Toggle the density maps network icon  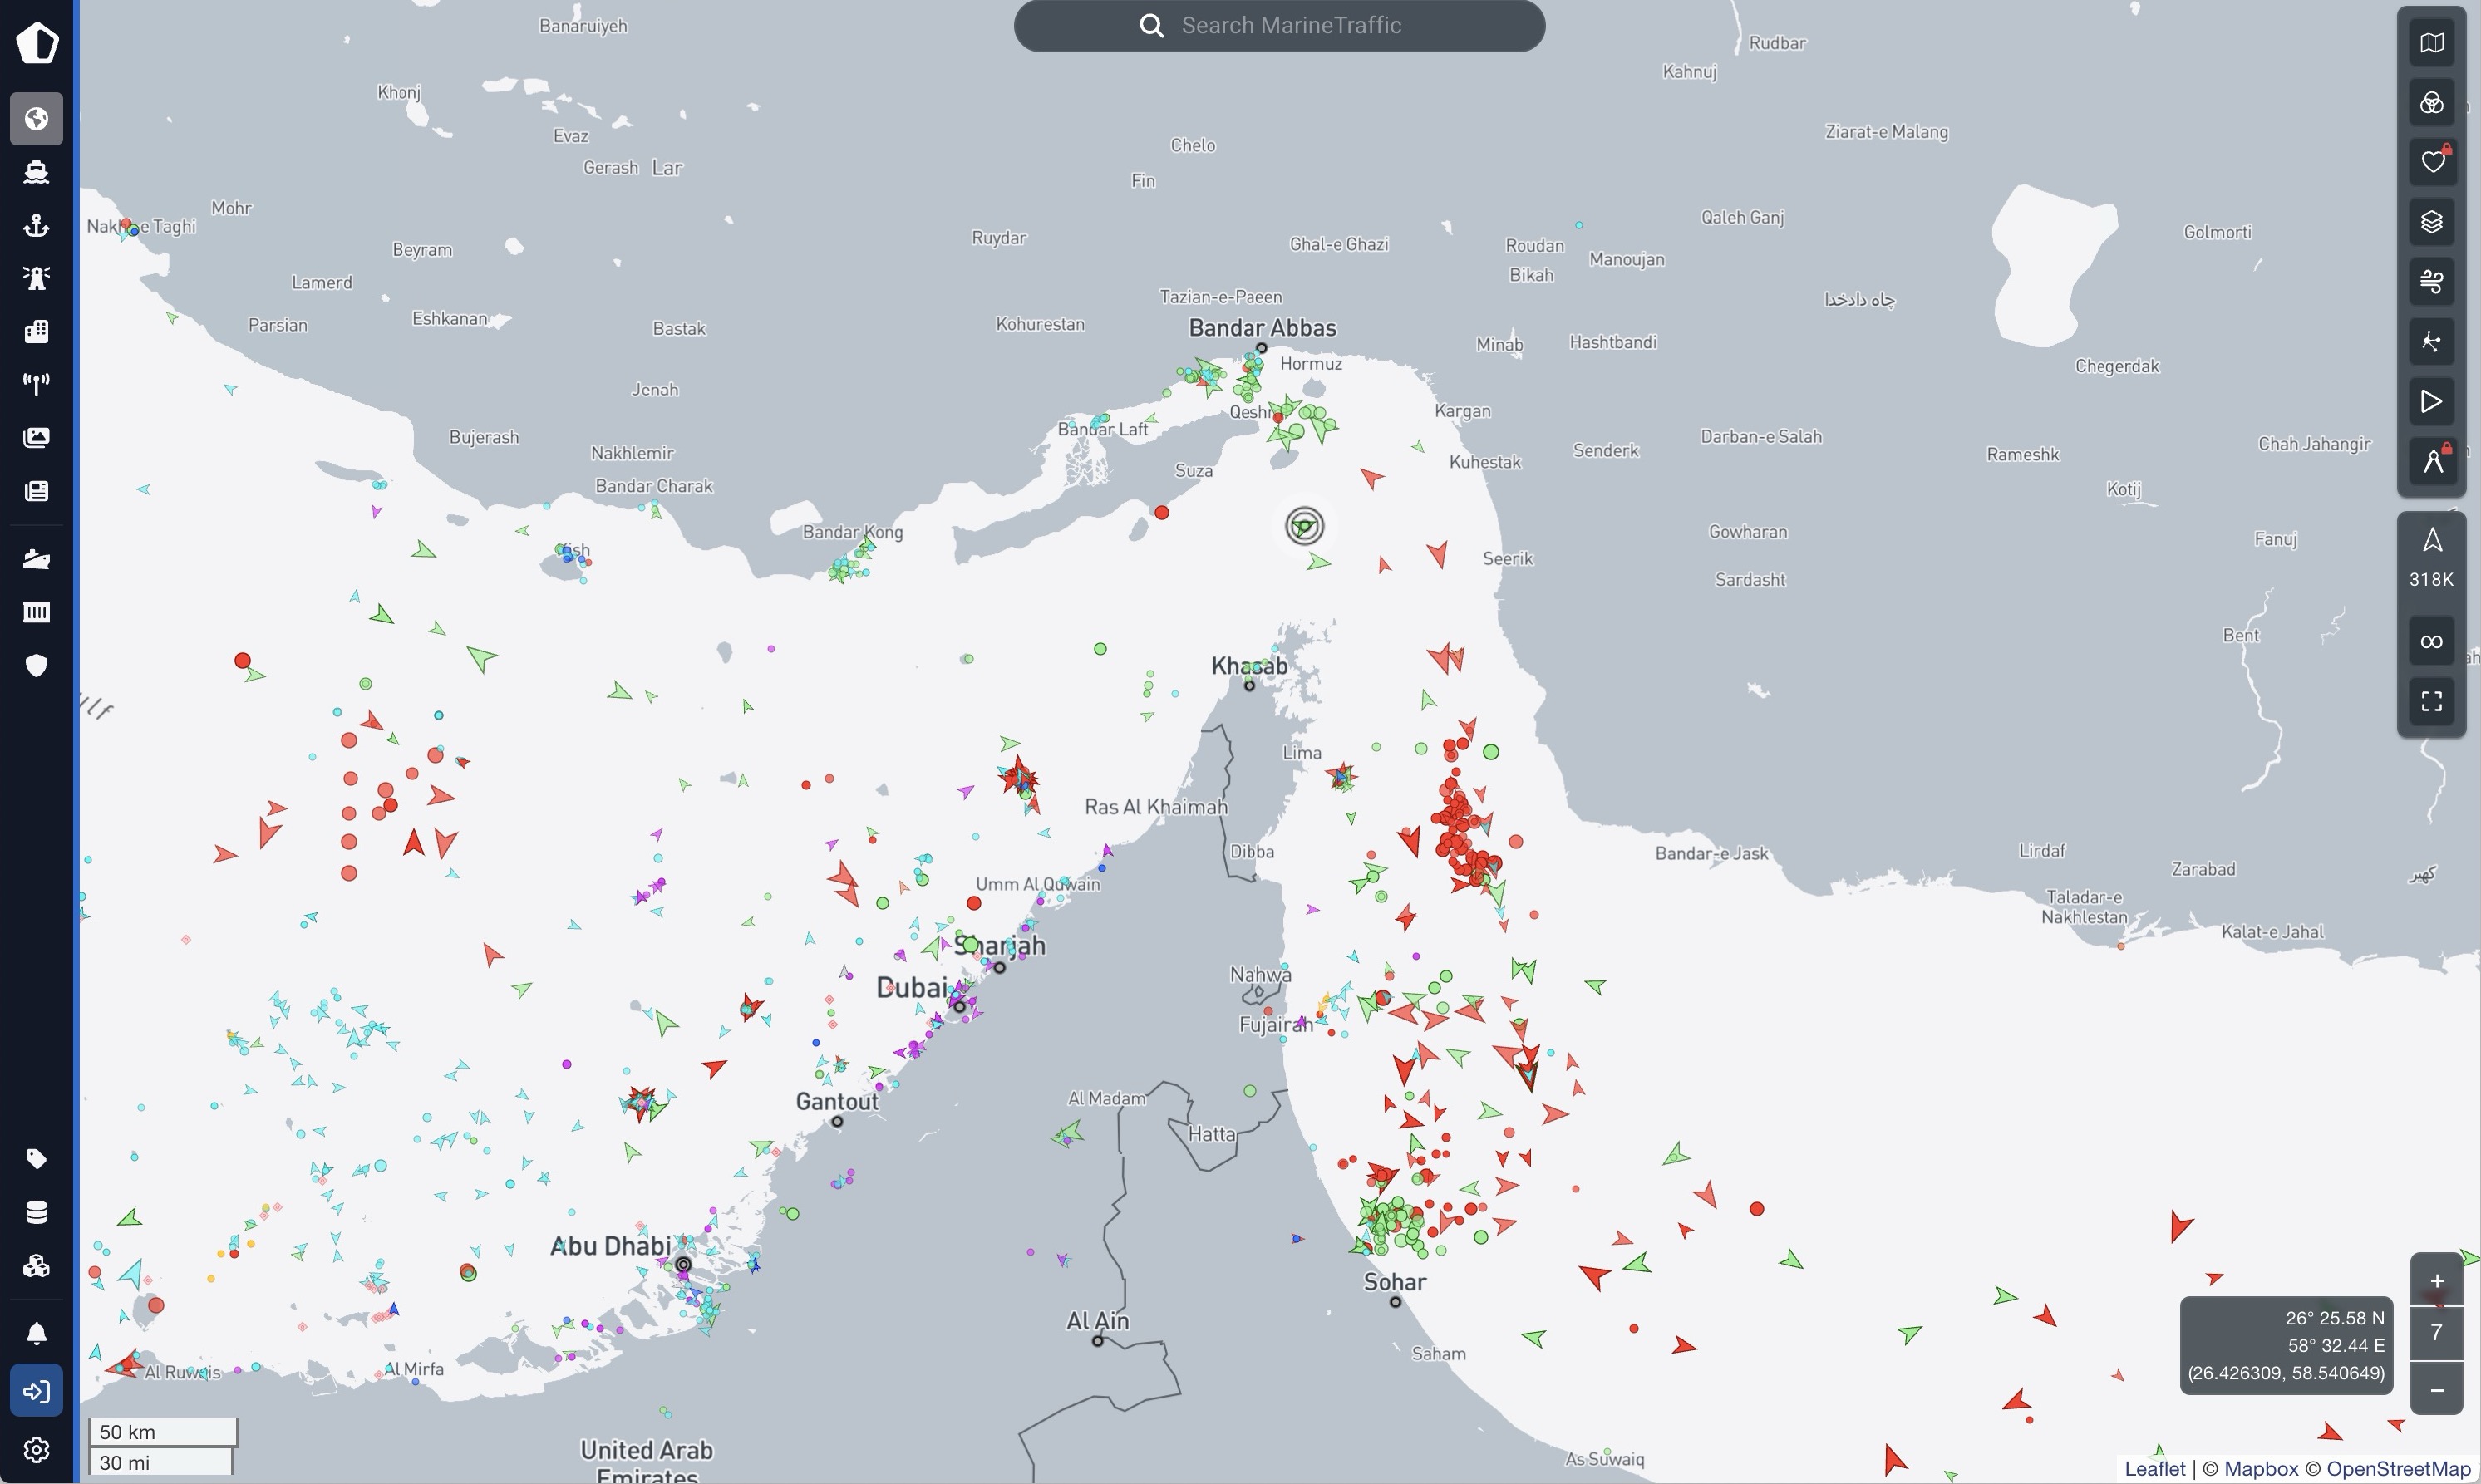pos(2432,342)
